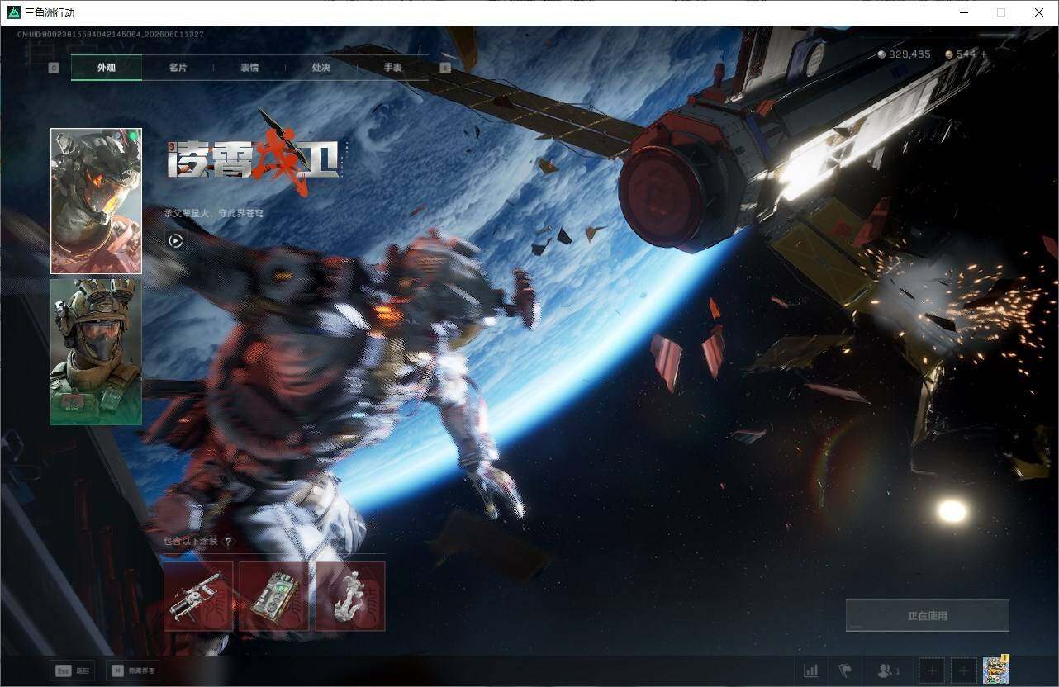The width and height of the screenshot is (1059, 687).
Task: Play the skin preview video
Action: tap(175, 240)
